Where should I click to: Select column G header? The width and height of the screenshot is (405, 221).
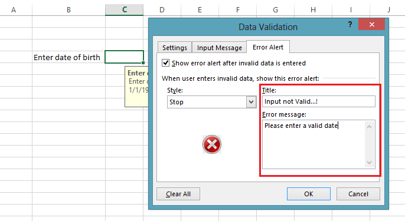275,10
